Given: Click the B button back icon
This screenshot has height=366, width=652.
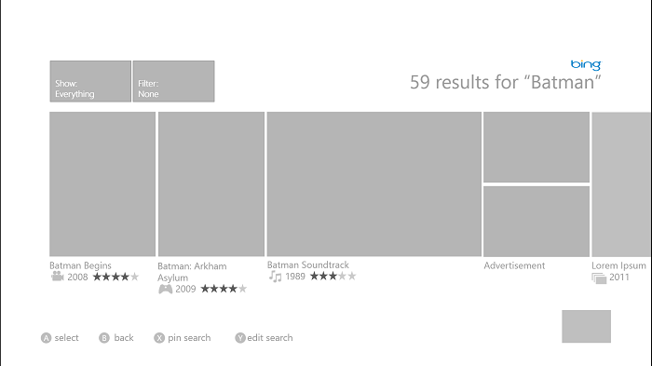Looking at the screenshot, I should click(104, 338).
